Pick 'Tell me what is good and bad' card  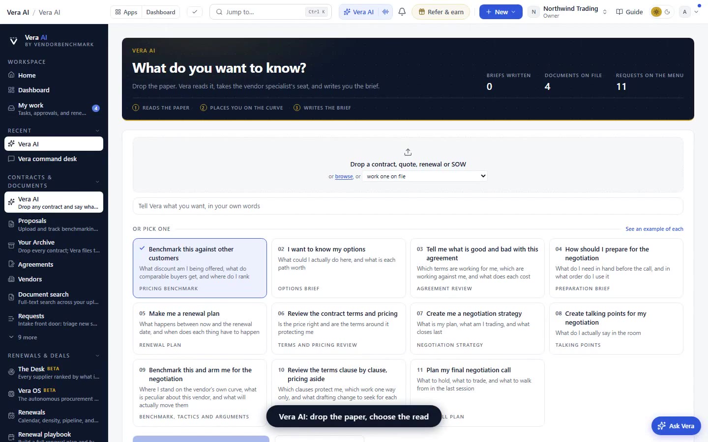coord(477,268)
